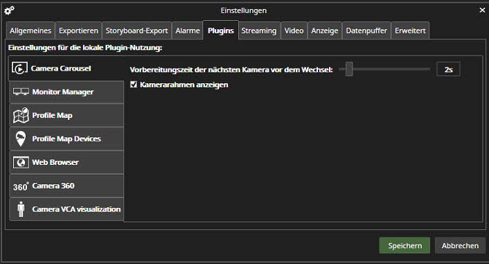
Task: Open the Streaming tab
Action: (x=259, y=30)
